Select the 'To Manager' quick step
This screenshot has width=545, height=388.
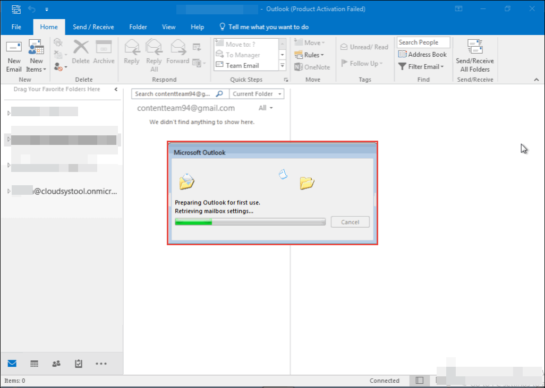(246, 55)
